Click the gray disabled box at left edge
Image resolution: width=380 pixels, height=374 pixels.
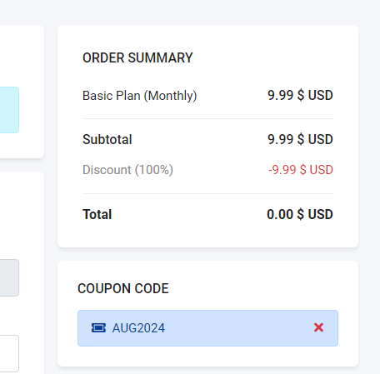click(9, 277)
